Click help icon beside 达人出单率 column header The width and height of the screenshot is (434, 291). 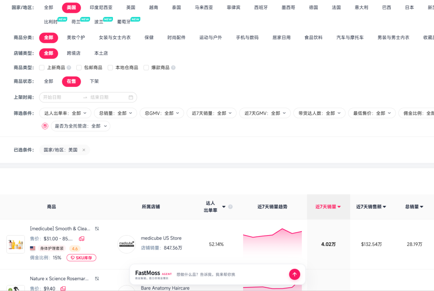(x=230, y=207)
